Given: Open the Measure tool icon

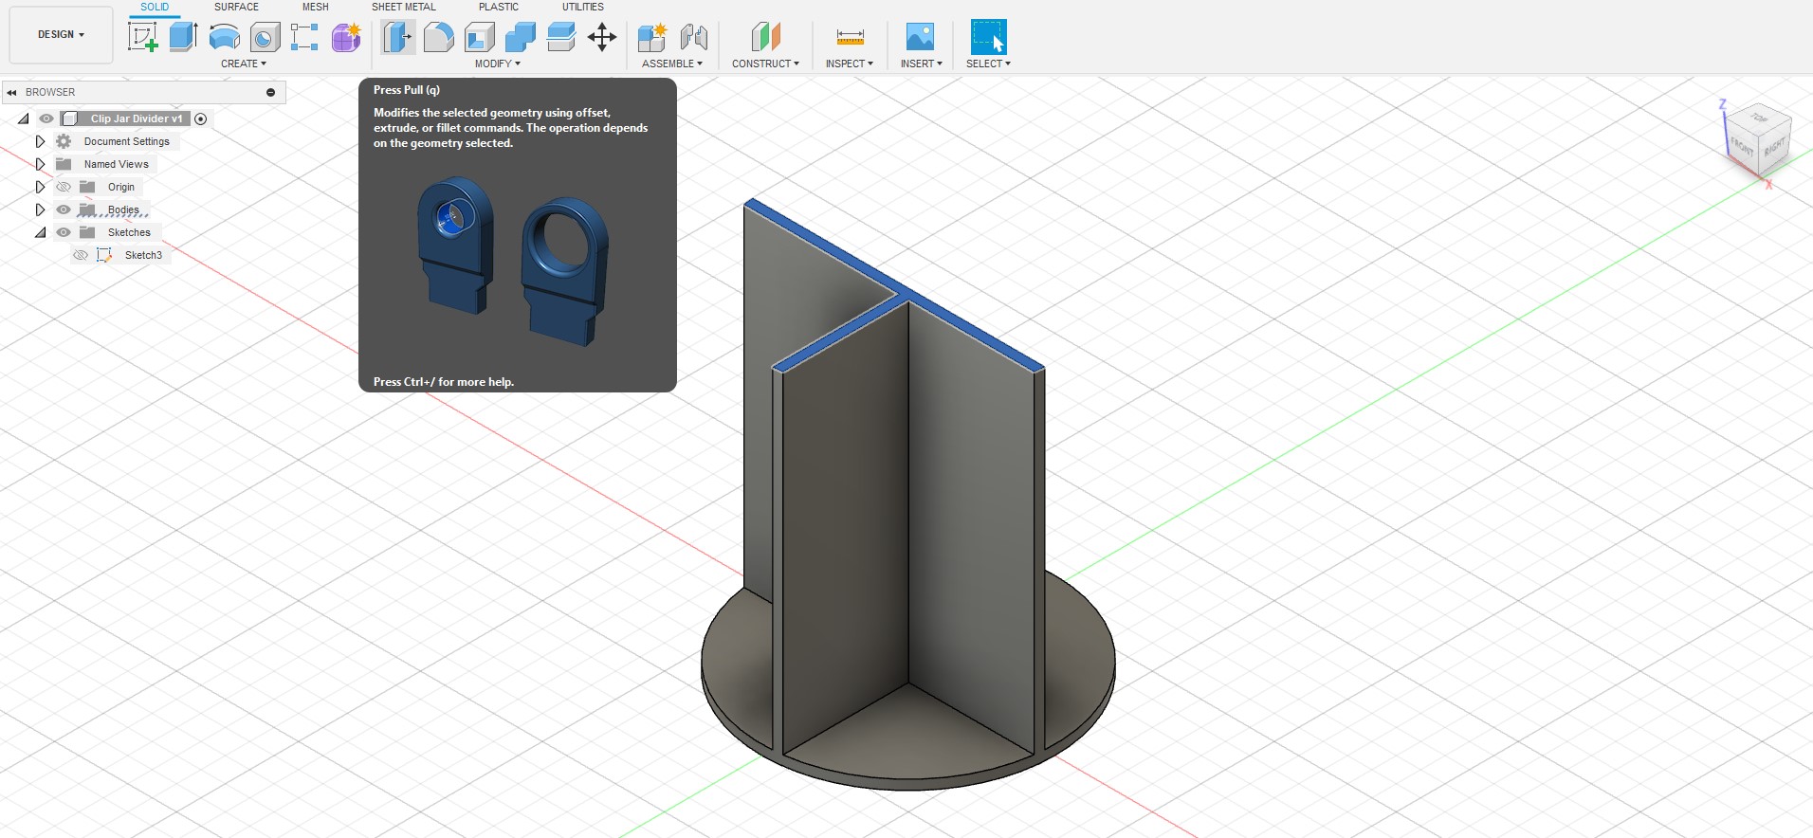Looking at the screenshot, I should [x=850, y=38].
